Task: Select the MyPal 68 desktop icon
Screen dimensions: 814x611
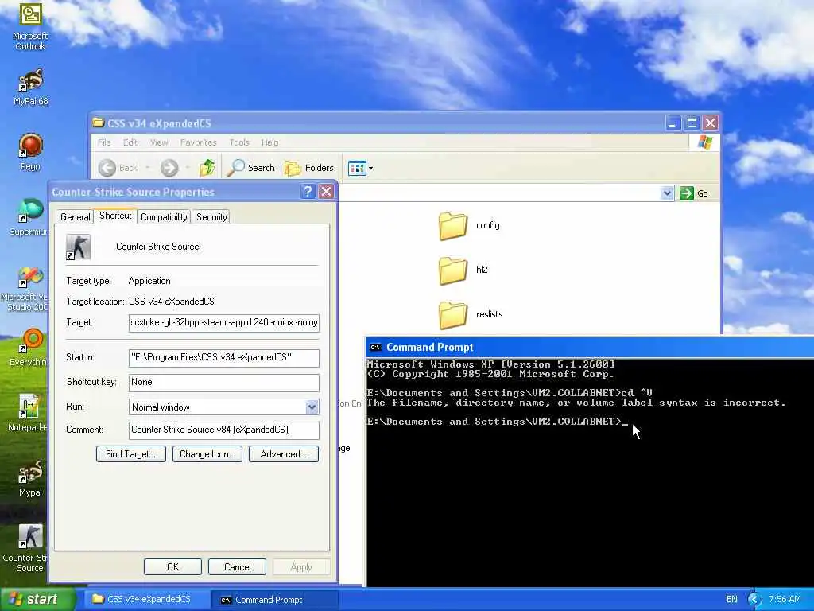Action: point(30,87)
